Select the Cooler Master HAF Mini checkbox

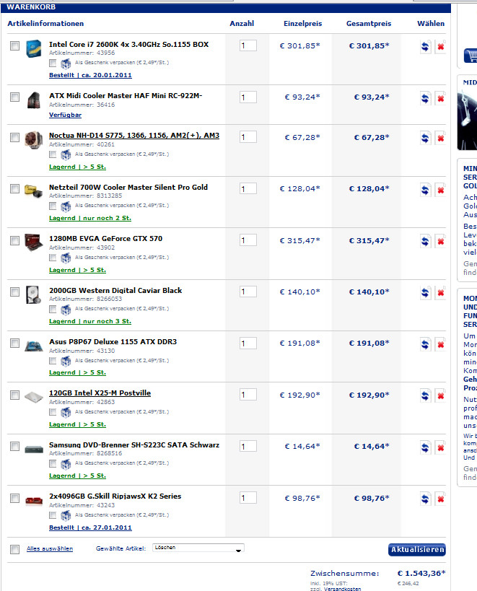click(x=14, y=97)
